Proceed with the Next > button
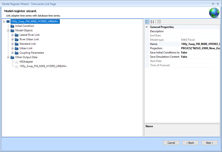This screenshot has width=222, height=152. coord(209,143)
